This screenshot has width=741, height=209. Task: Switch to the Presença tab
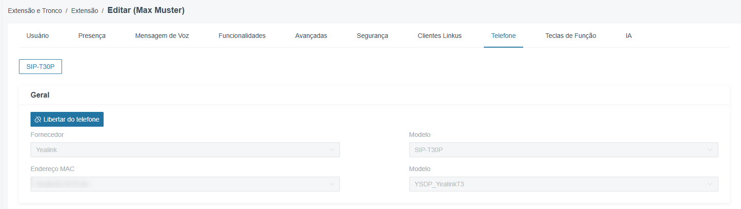pos(92,36)
